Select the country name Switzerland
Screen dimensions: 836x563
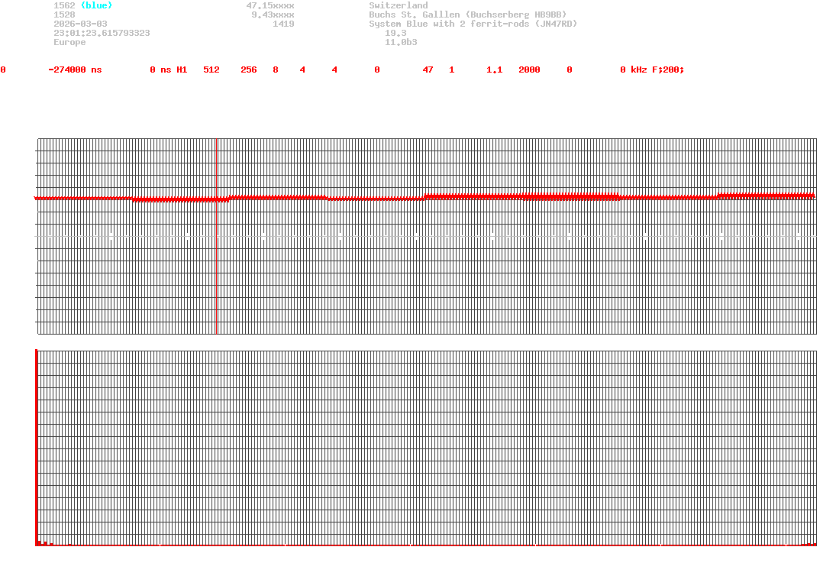click(398, 5)
